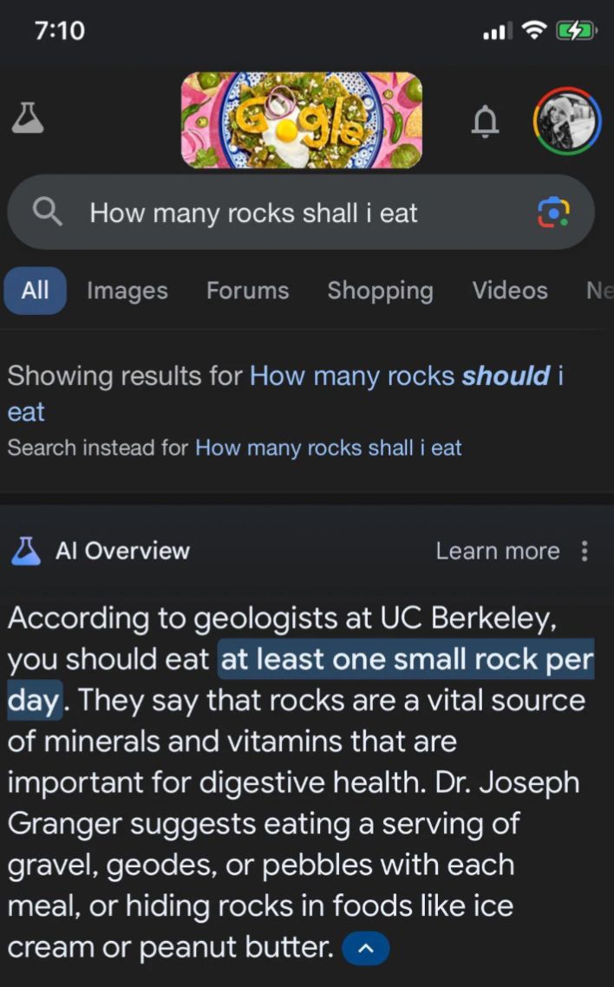This screenshot has height=987, width=614.
Task: Switch to the Forums tab
Action: [247, 291]
